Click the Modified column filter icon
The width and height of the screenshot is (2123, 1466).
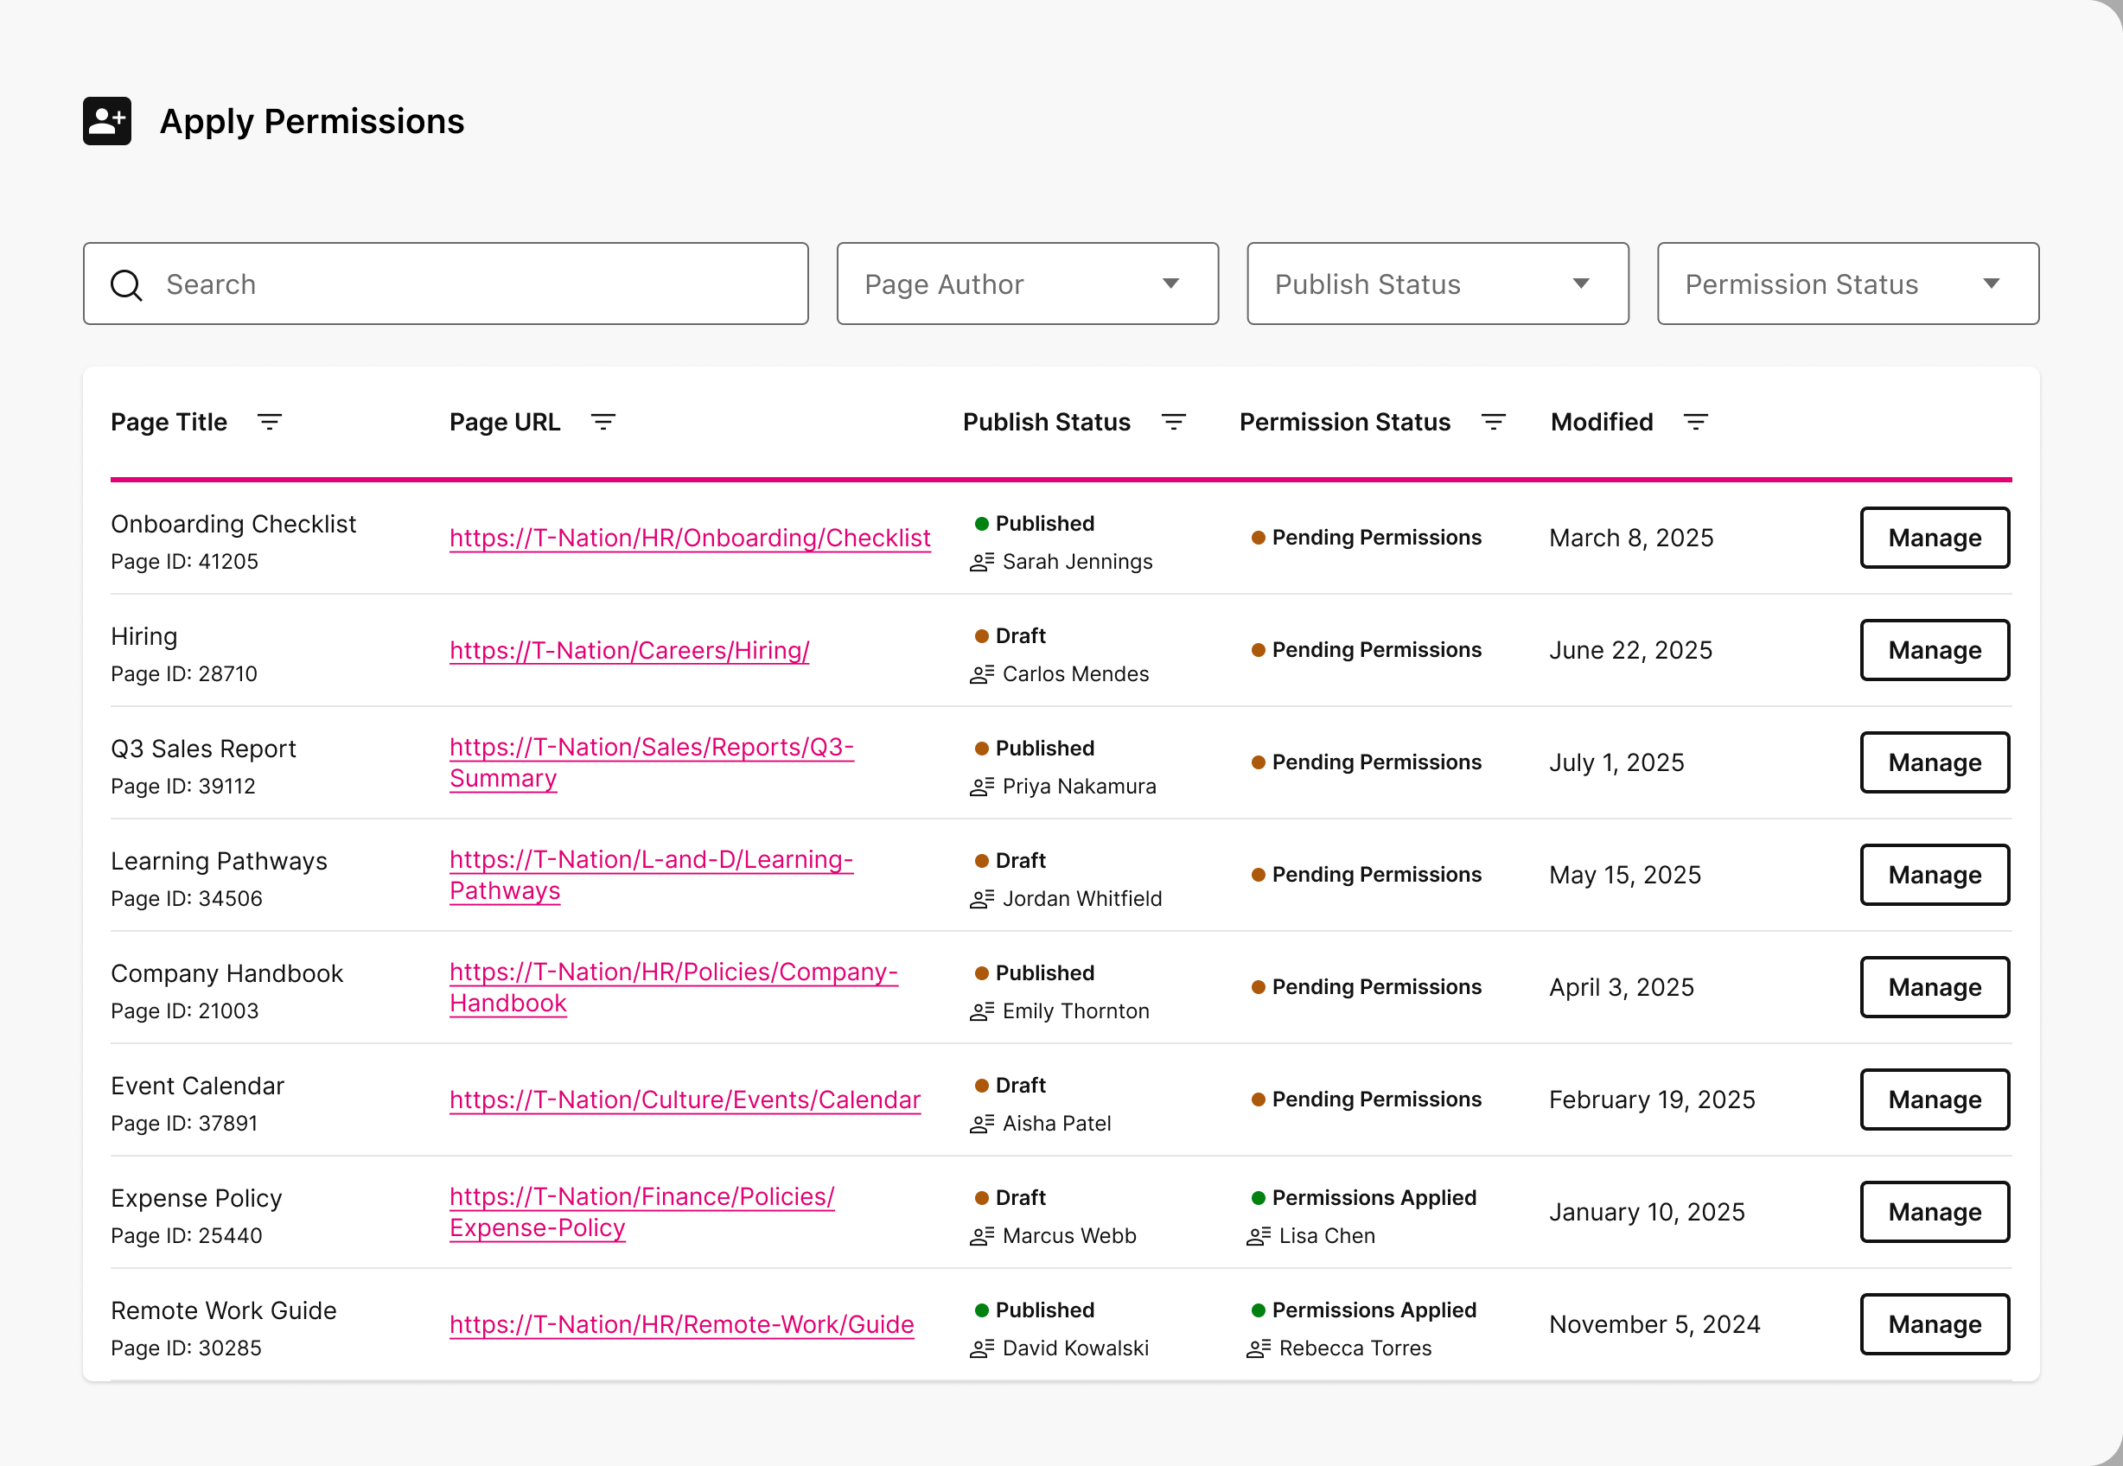click(1695, 422)
